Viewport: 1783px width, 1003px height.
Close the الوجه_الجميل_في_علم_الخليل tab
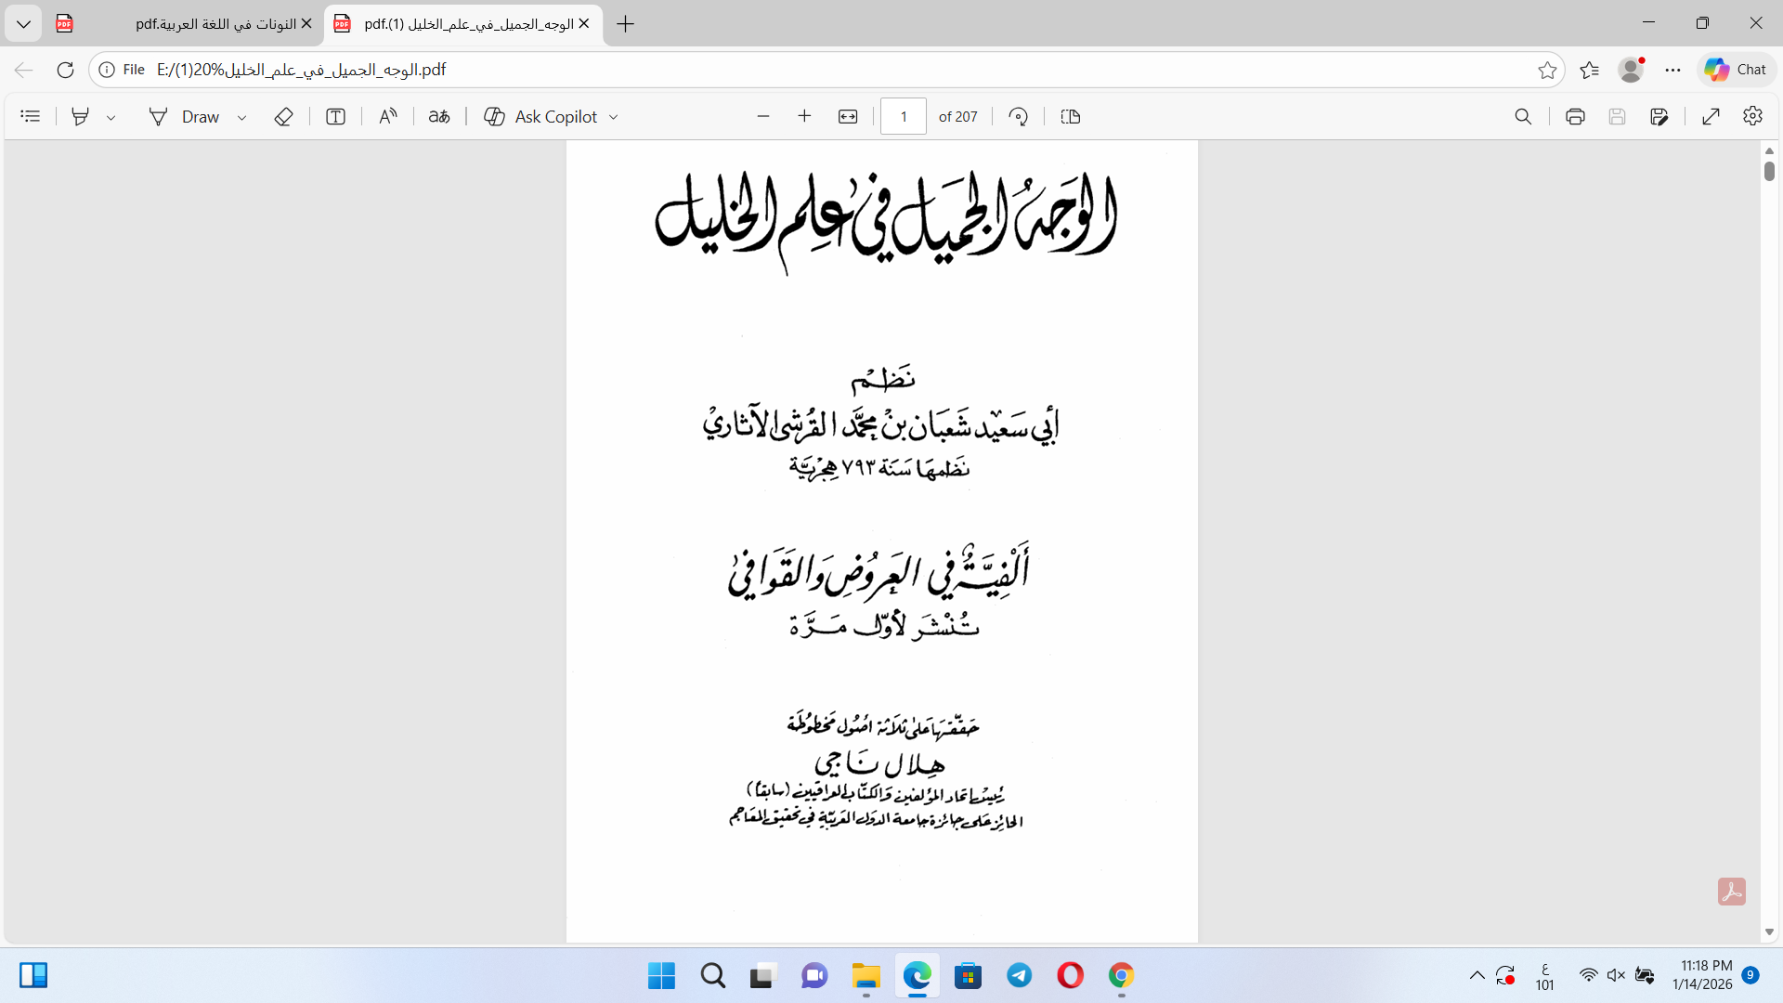[x=583, y=24]
